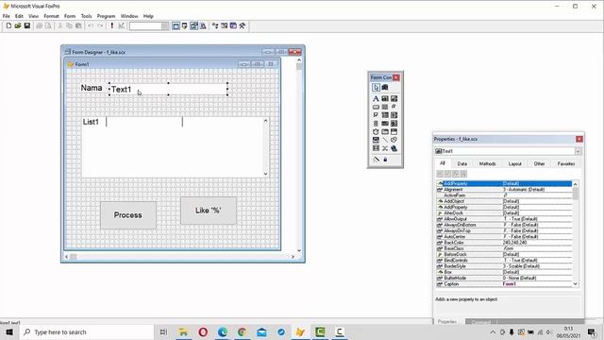
Task: Select the Shape tool in Form Controls
Action: click(394, 140)
